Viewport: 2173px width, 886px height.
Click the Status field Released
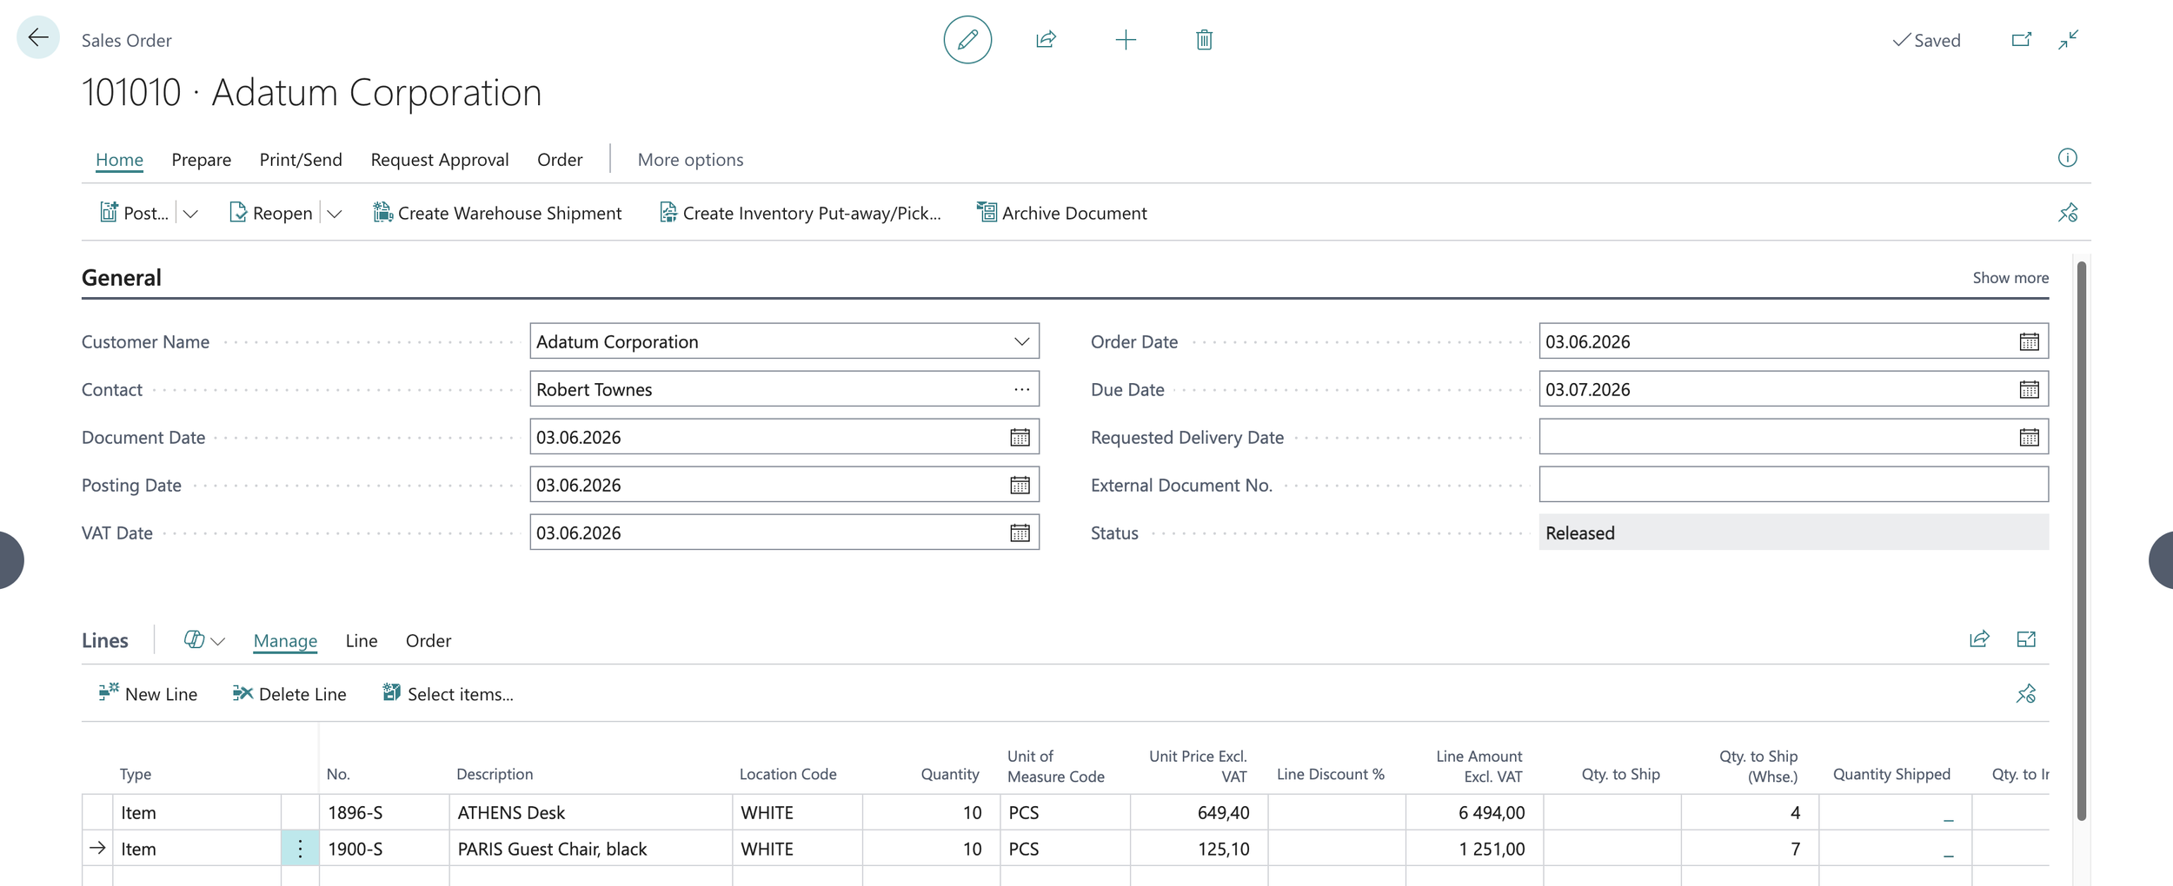click(x=1793, y=532)
